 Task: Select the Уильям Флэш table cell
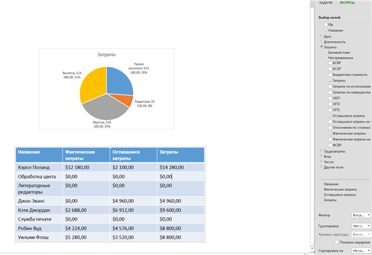pos(39,237)
